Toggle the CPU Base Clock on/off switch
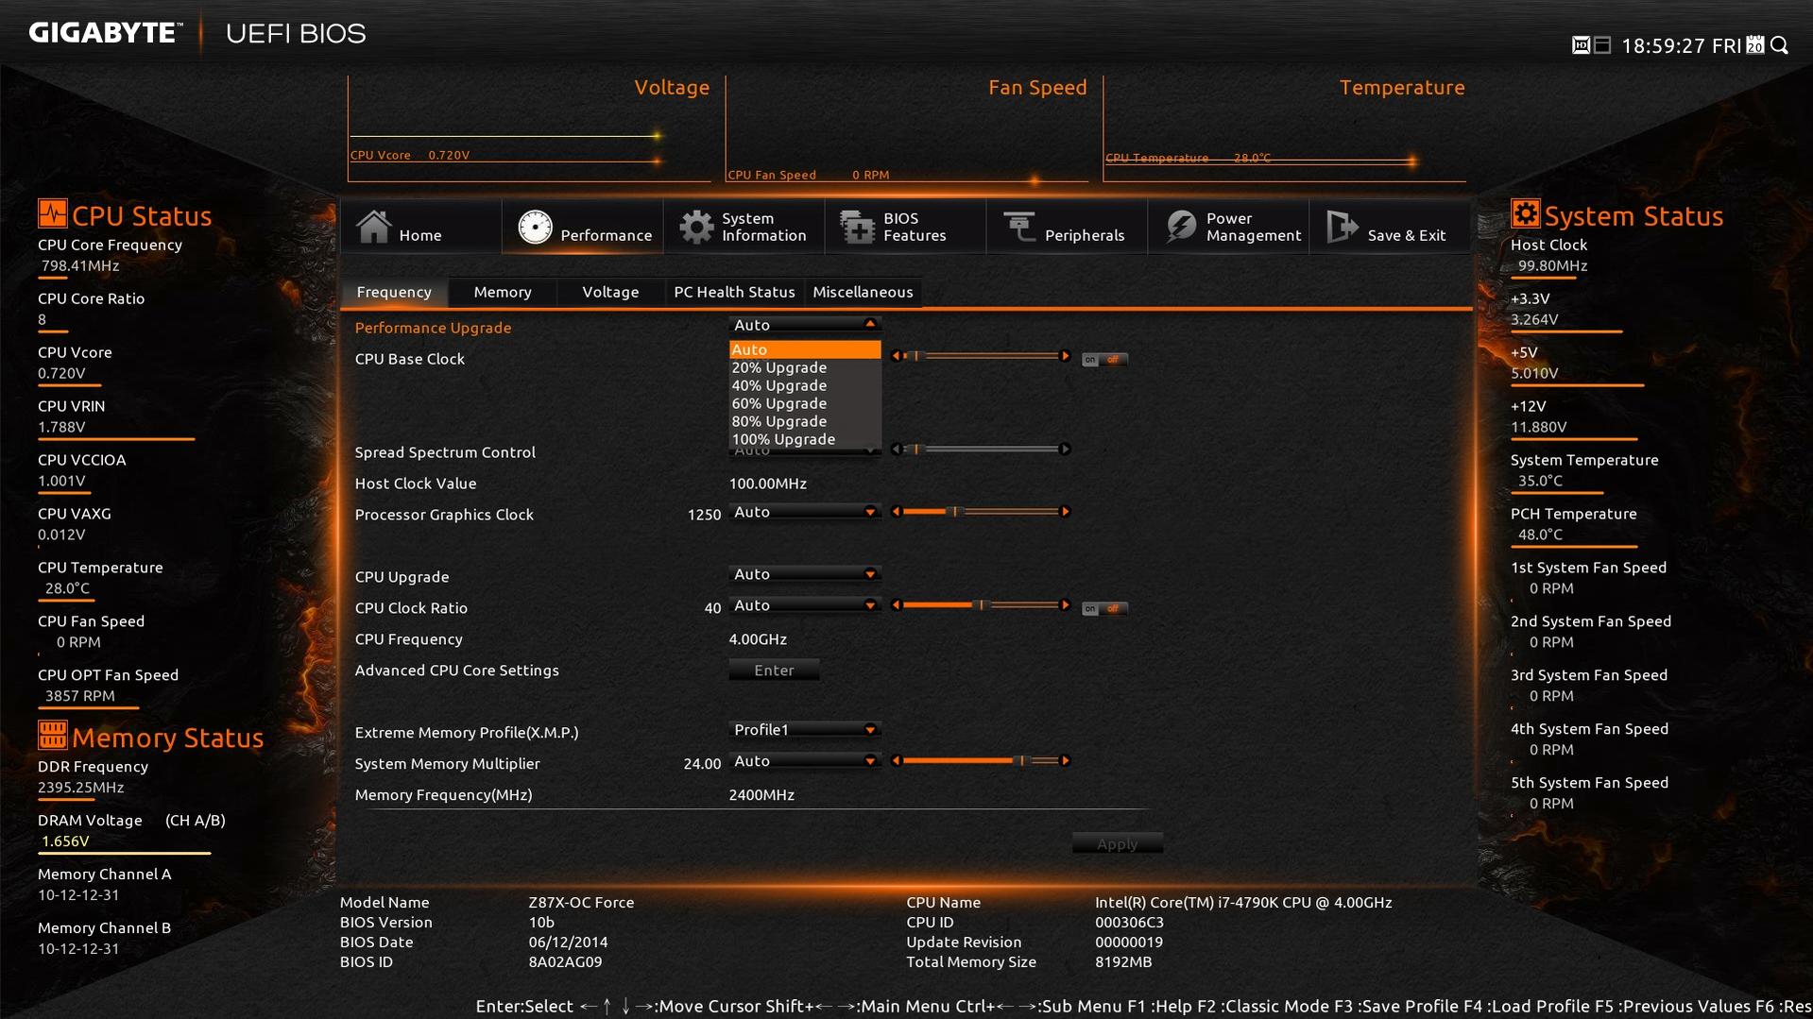The width and height of the screenshot is (1813, 1019). click(x=1104, y=360)
